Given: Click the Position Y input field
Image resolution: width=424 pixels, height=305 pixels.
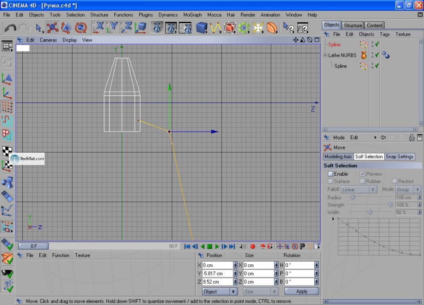Looking at the screenshot, I should point(217,273).
